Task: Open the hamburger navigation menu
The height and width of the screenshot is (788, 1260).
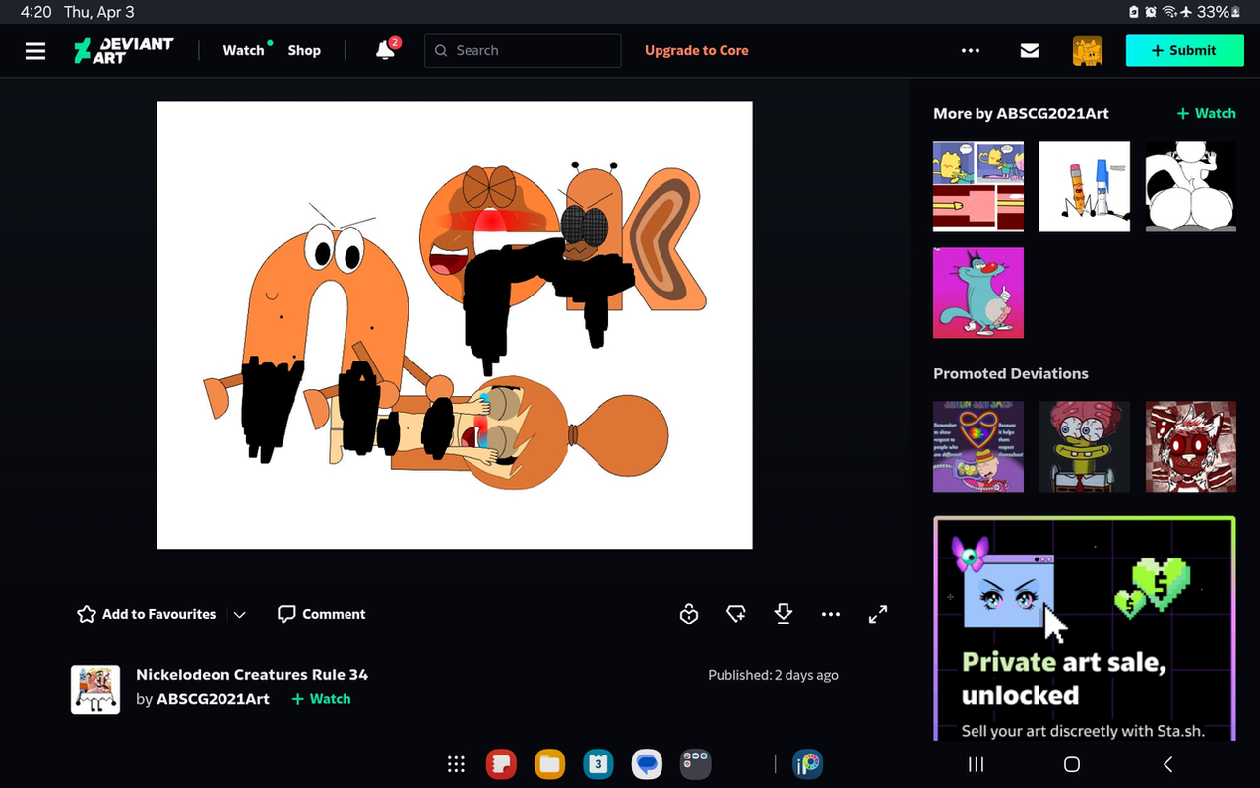Action: click(x=35, y=51)
